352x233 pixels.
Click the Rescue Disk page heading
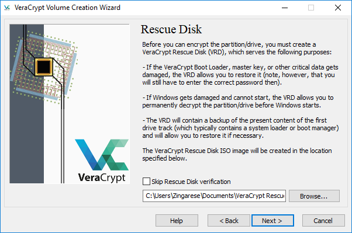171,29
